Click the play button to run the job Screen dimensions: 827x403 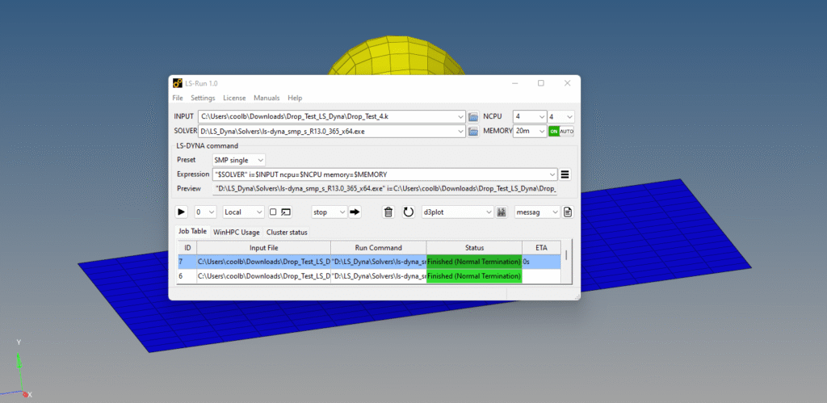coord(182,212)
